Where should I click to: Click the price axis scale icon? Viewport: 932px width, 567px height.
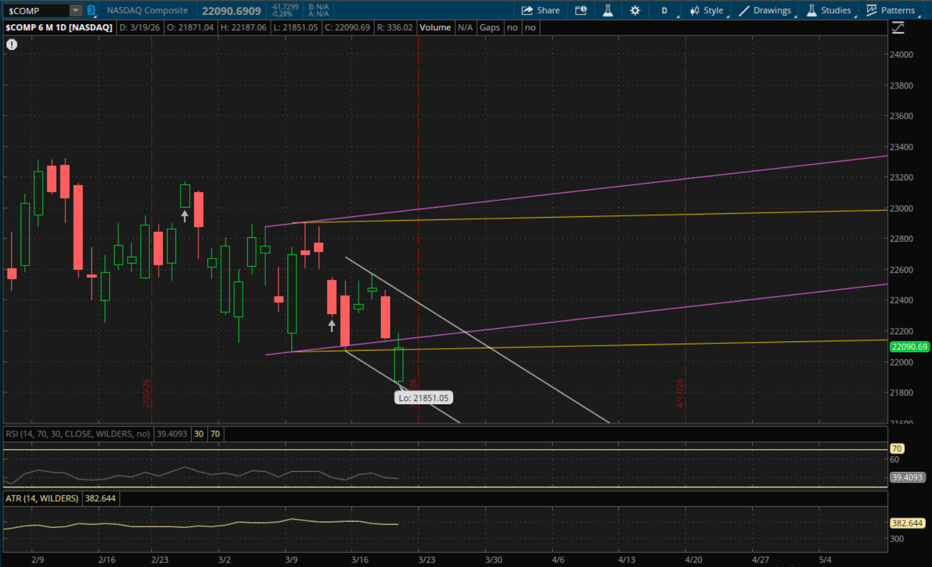[x=898, y=28]
